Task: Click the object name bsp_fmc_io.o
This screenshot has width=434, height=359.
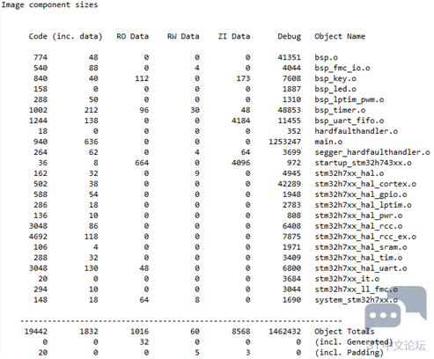Action: tap(342, 68)
